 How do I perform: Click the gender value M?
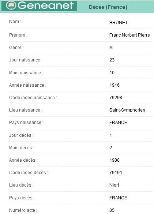click(111, 48)
